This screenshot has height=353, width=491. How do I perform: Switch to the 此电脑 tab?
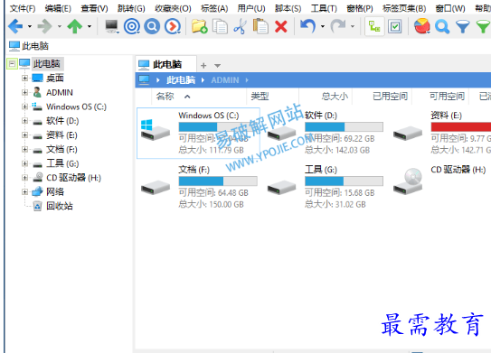click(166, 64)
